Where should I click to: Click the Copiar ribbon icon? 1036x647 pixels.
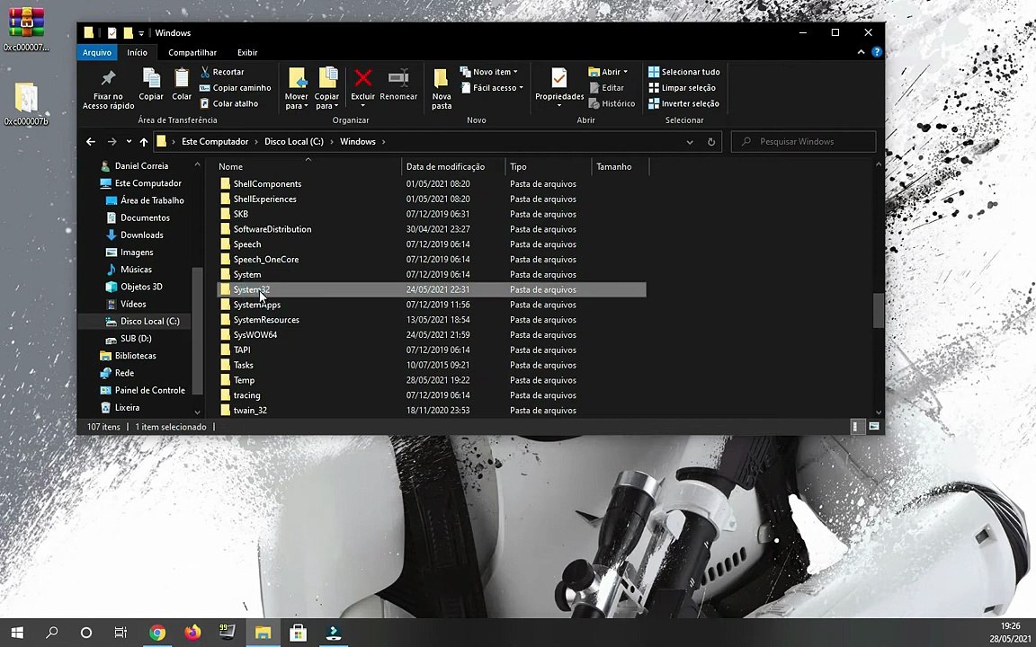[151, 84]
